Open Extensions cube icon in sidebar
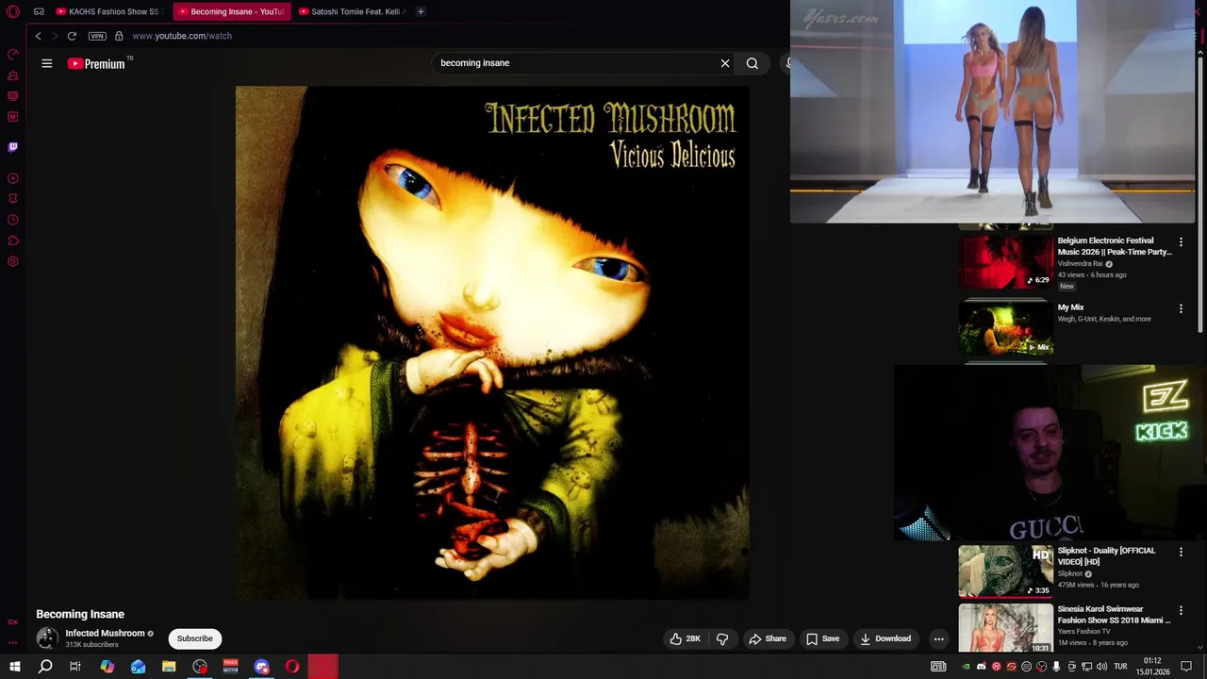 tap(13, 240)
